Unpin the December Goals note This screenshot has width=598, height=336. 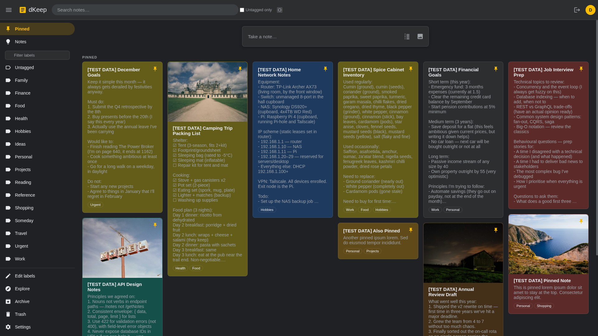coord(155,69)
